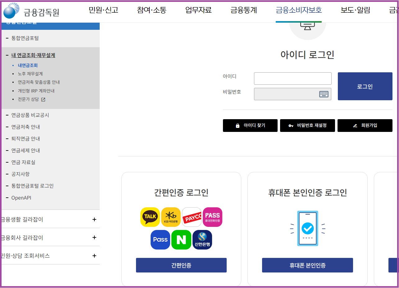The height and width of the screenshot is (288, 399).
Task: Select Naver simple authentication icon
Action: tap(181, 240)
